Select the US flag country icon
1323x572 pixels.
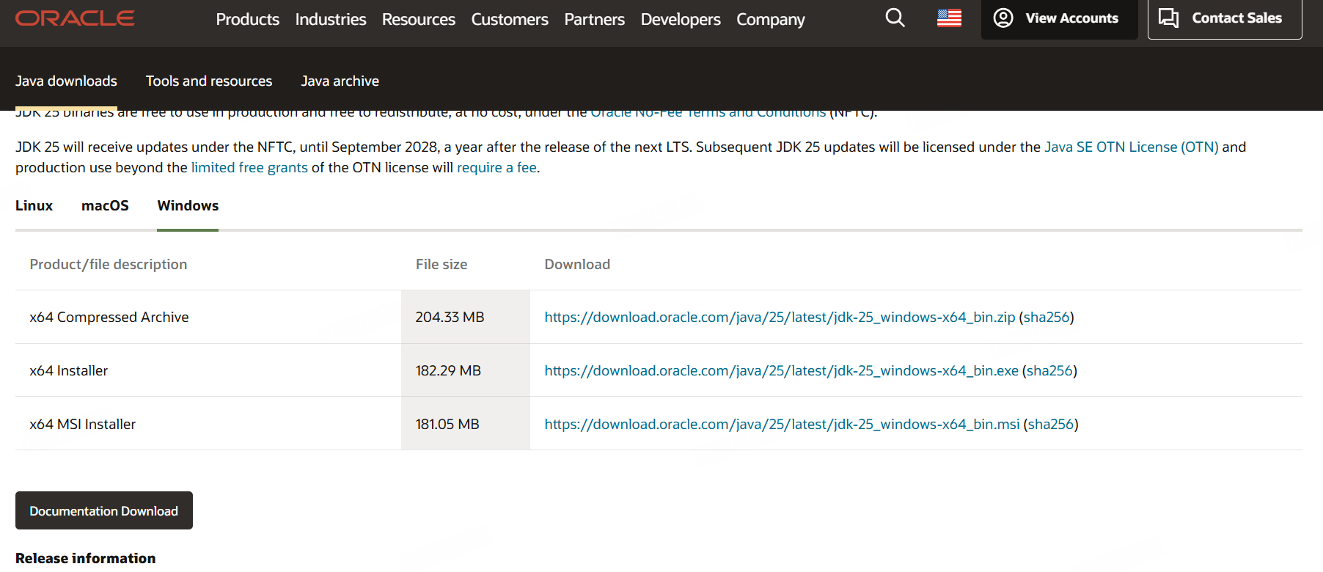pyautogui.click(x=949, y=18)
